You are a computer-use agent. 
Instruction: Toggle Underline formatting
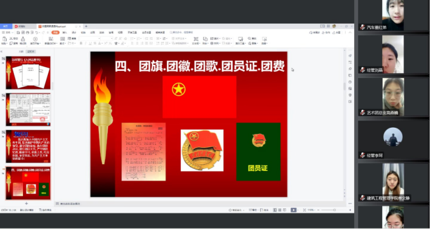90,43
